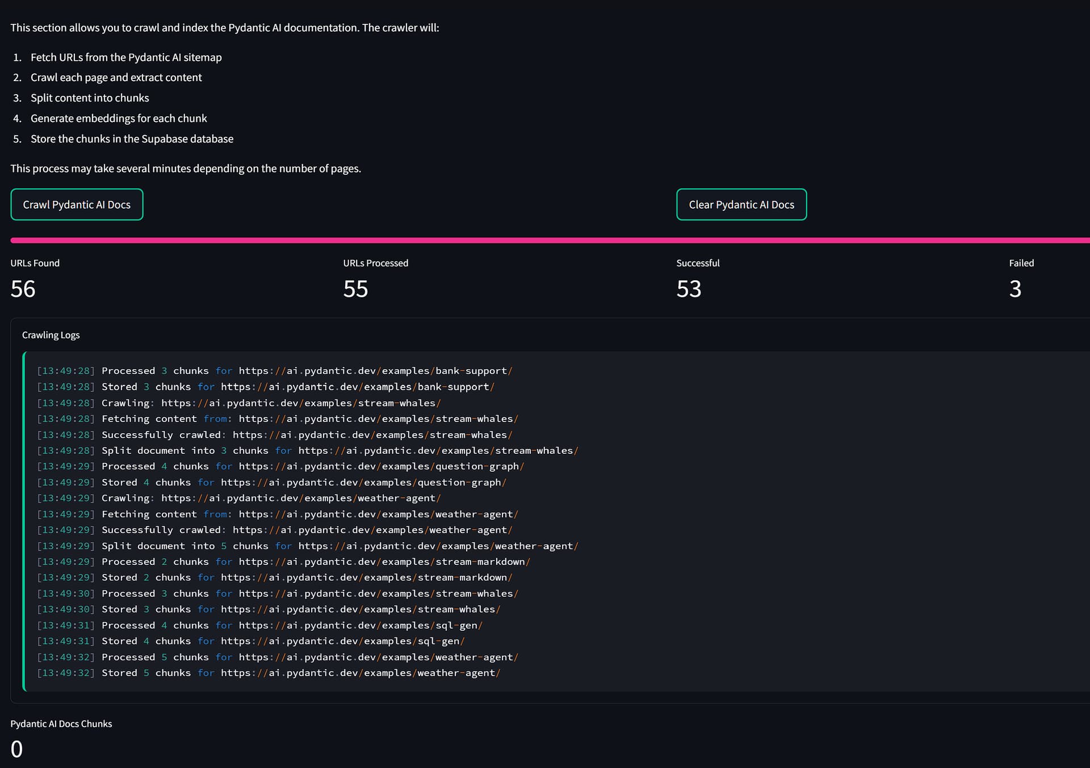Click the 'Fetch URLs from the Pydantic AI sitemap' step

[126, 57]
